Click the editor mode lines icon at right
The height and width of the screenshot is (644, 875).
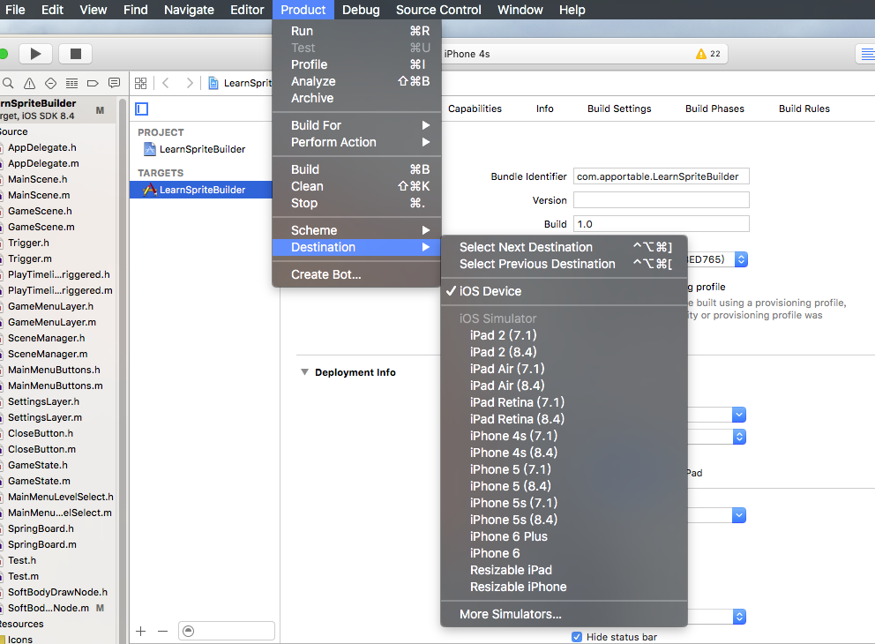867,54
